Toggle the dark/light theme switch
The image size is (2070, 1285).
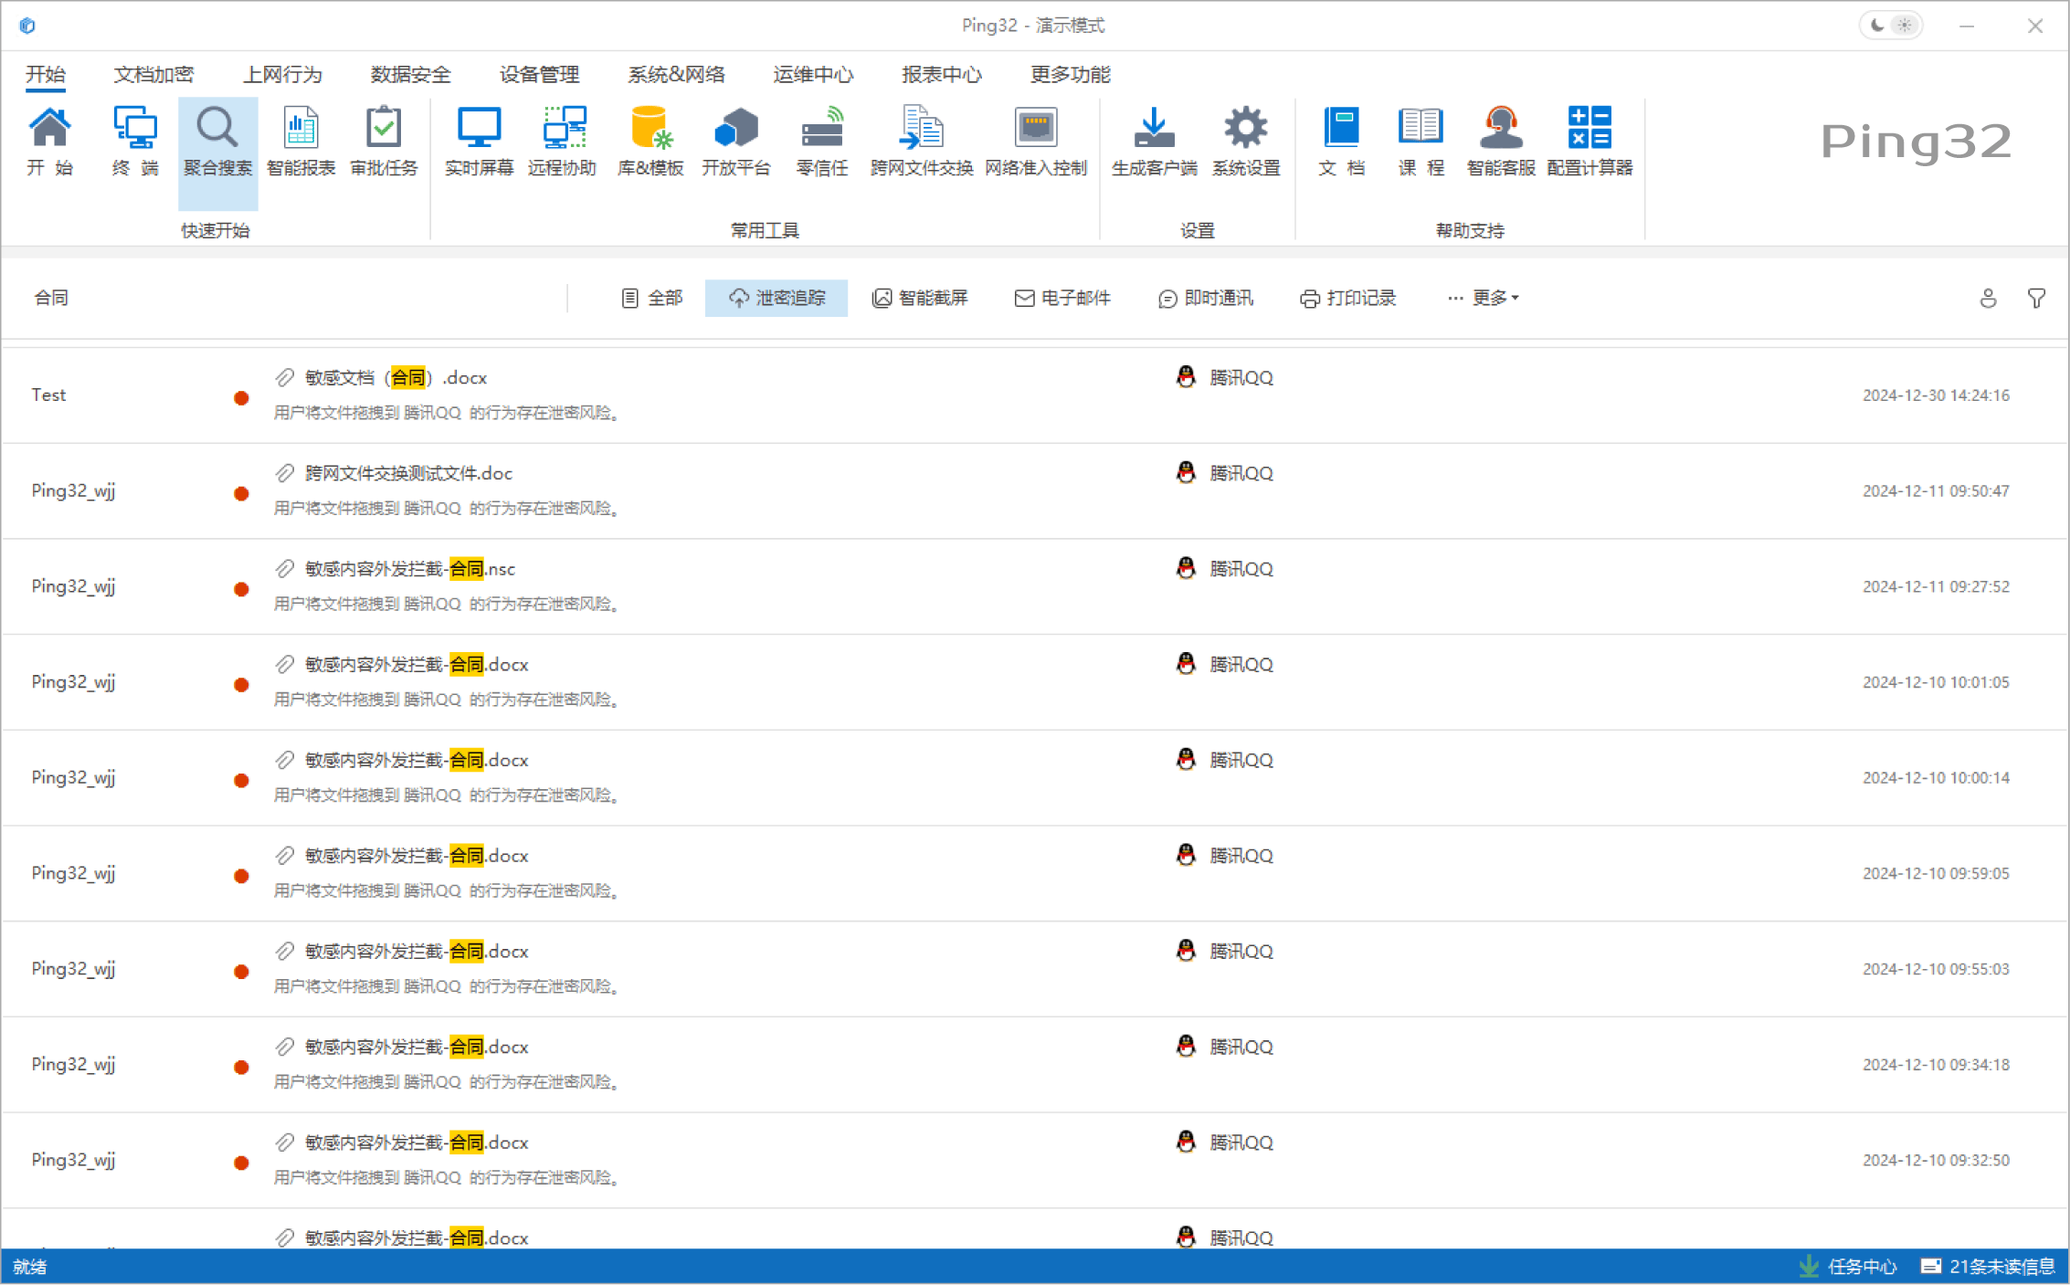pos(1890,25)
